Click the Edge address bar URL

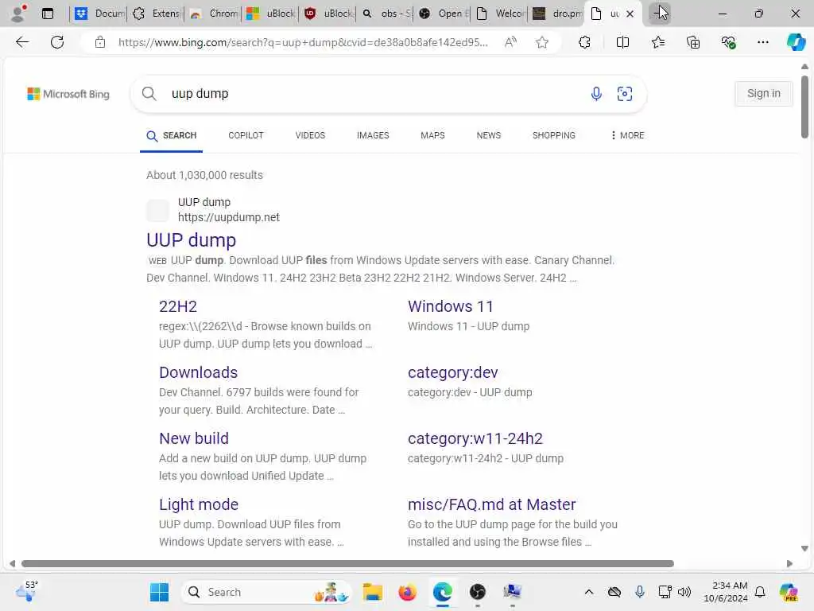pos(303,42)
